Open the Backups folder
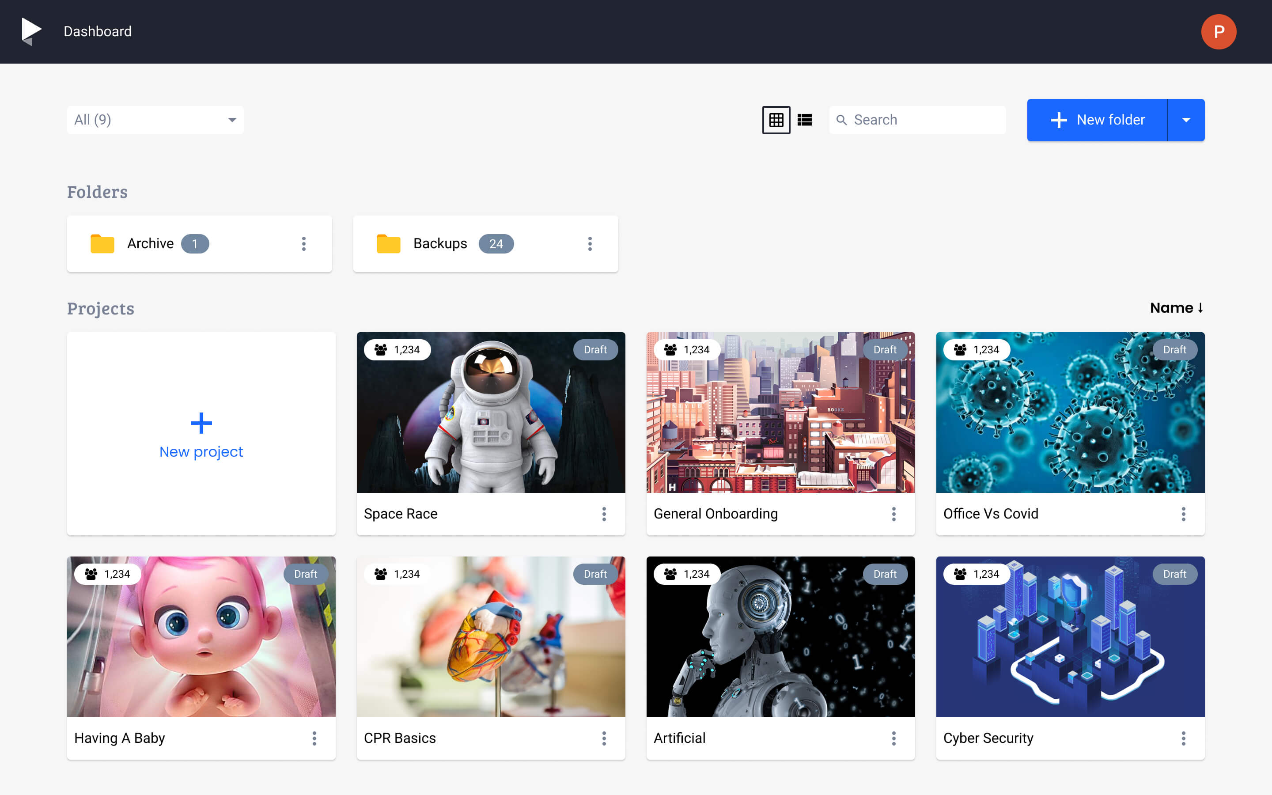The width and height of the screenshot is (1272, 795). pyautogui.click(x=485, y=243)
